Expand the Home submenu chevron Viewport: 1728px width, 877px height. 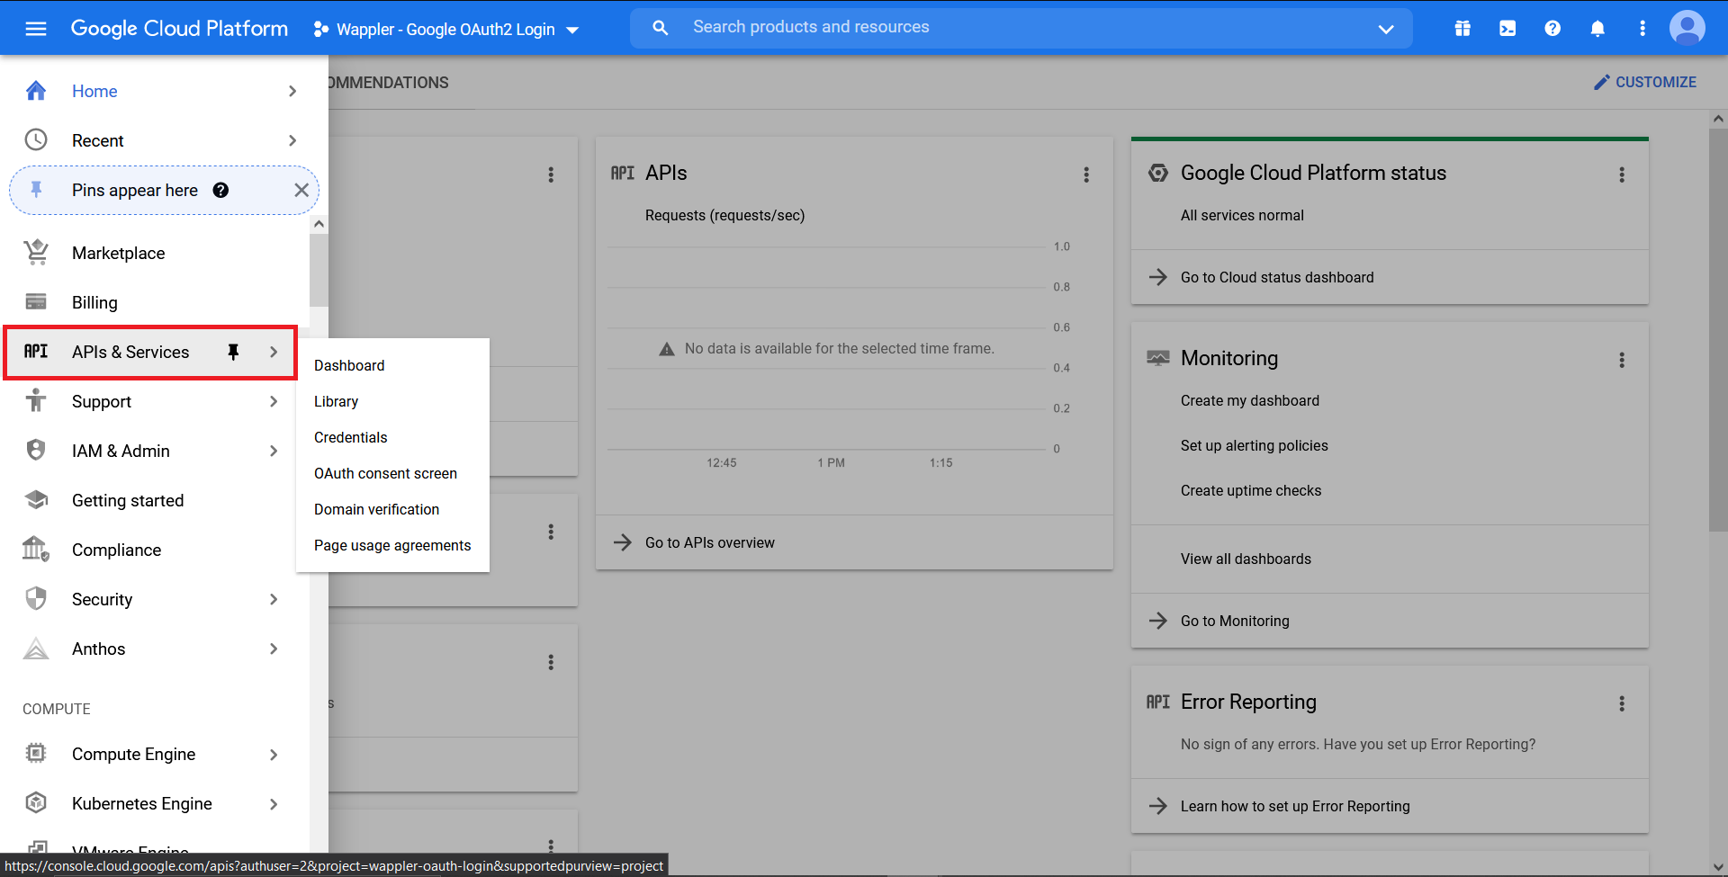(292, 91)
